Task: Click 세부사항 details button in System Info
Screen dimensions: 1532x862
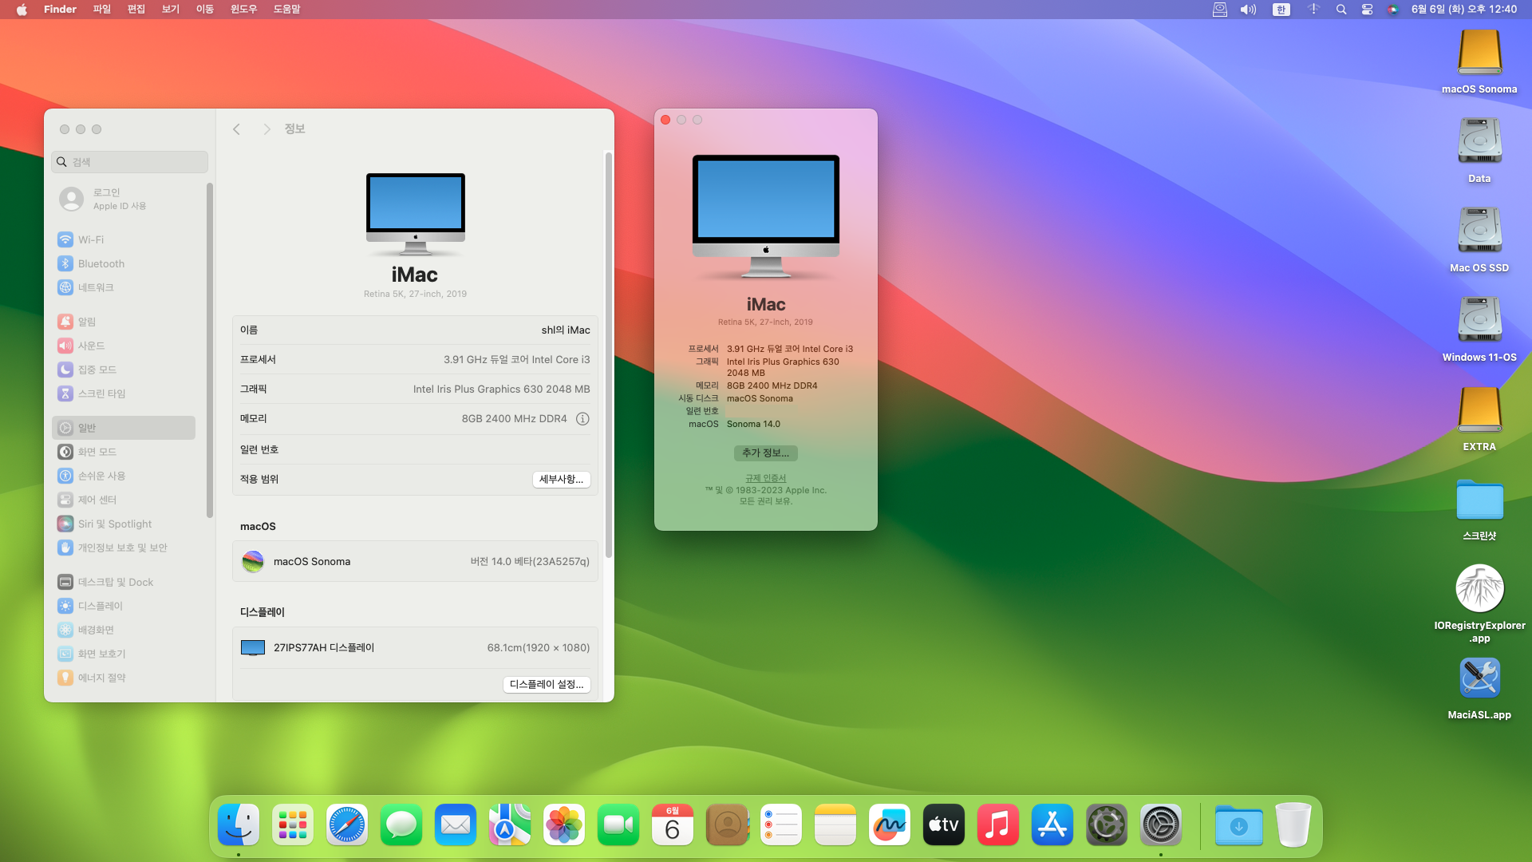Action: point(562,479)
